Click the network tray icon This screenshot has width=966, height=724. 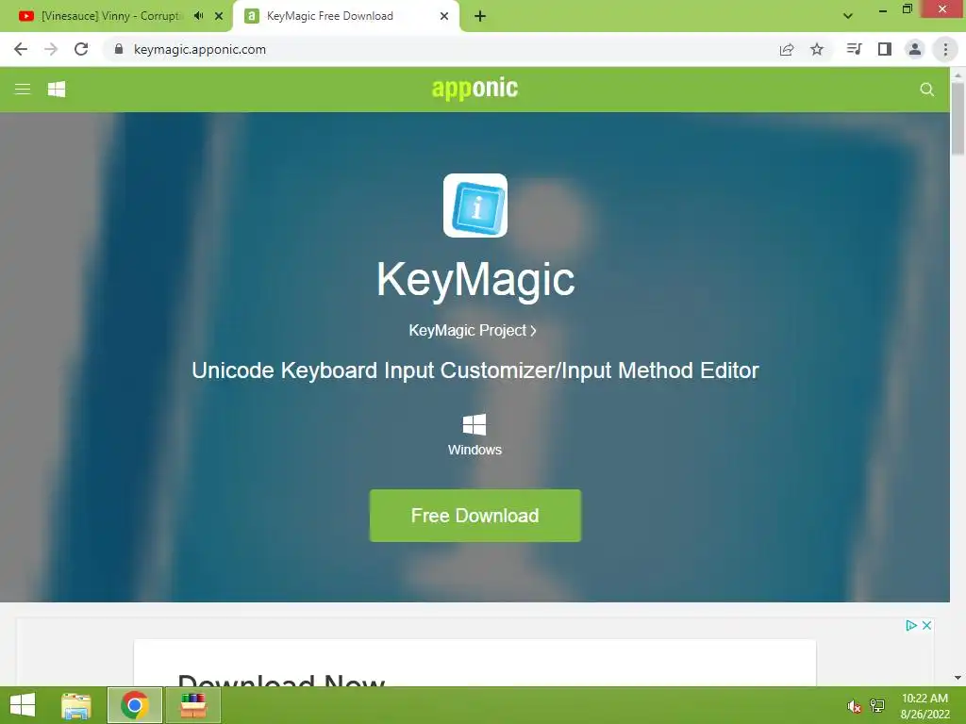pyautogui.click(x=877, y=705)
